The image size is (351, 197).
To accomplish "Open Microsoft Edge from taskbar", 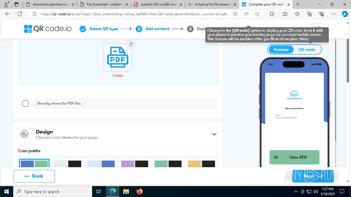I will point(113,192).
